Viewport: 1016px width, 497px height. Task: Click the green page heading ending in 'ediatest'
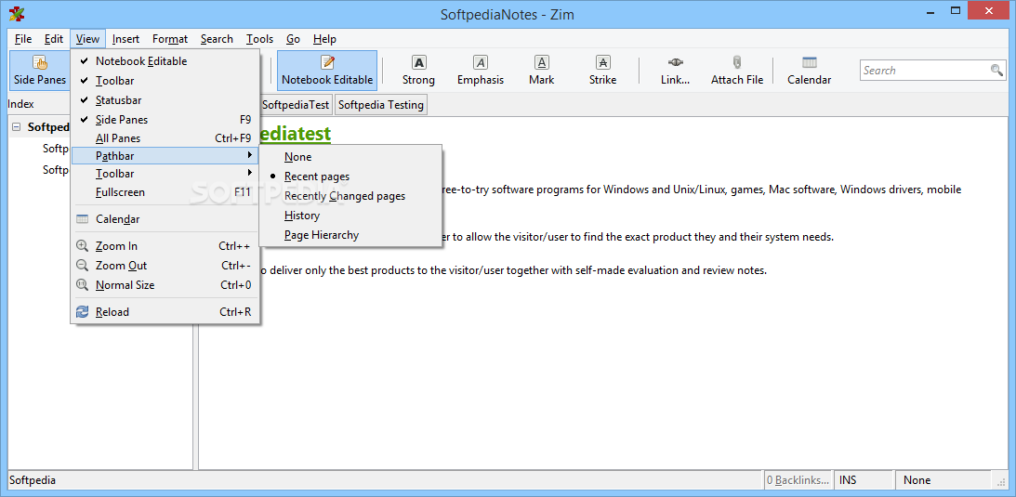click(x=296, y=134)
